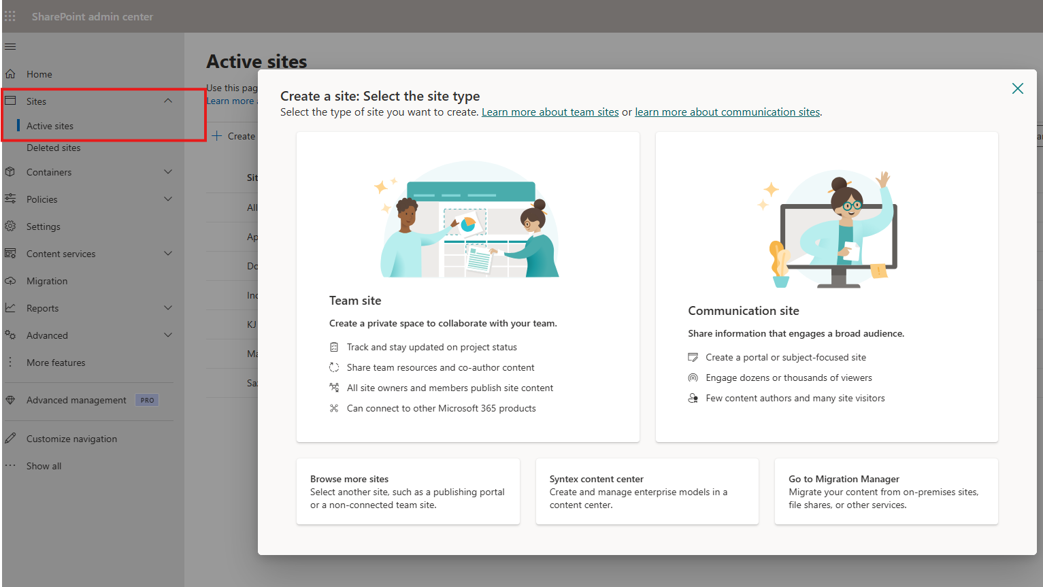Click the More features ellipsis icon

point(11,362)
